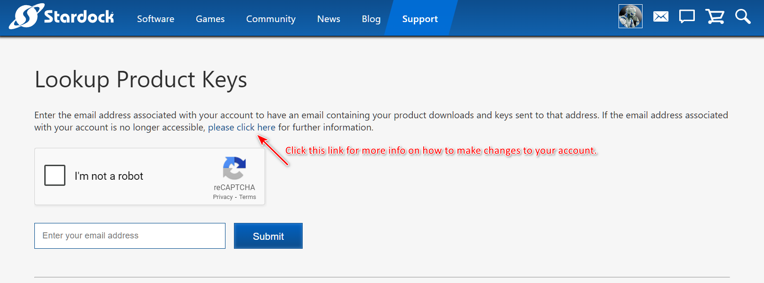Expand the Games menu
Viewport: 764px width, 283px height.
tap(210, 19)
